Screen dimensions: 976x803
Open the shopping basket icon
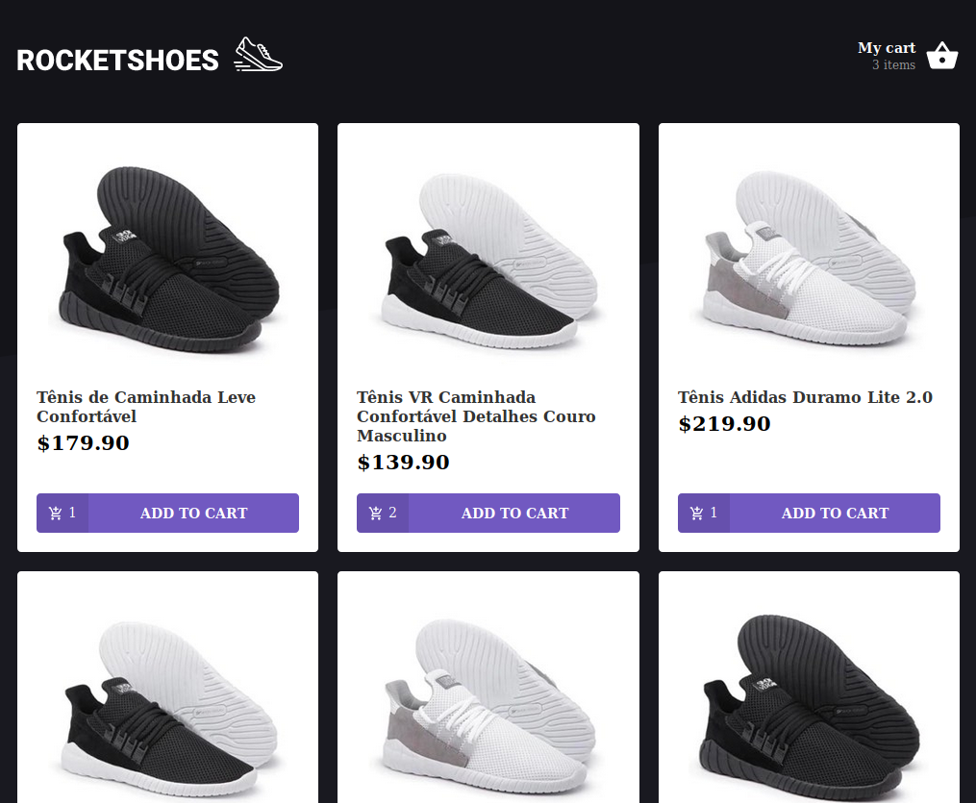coord(941,57)
